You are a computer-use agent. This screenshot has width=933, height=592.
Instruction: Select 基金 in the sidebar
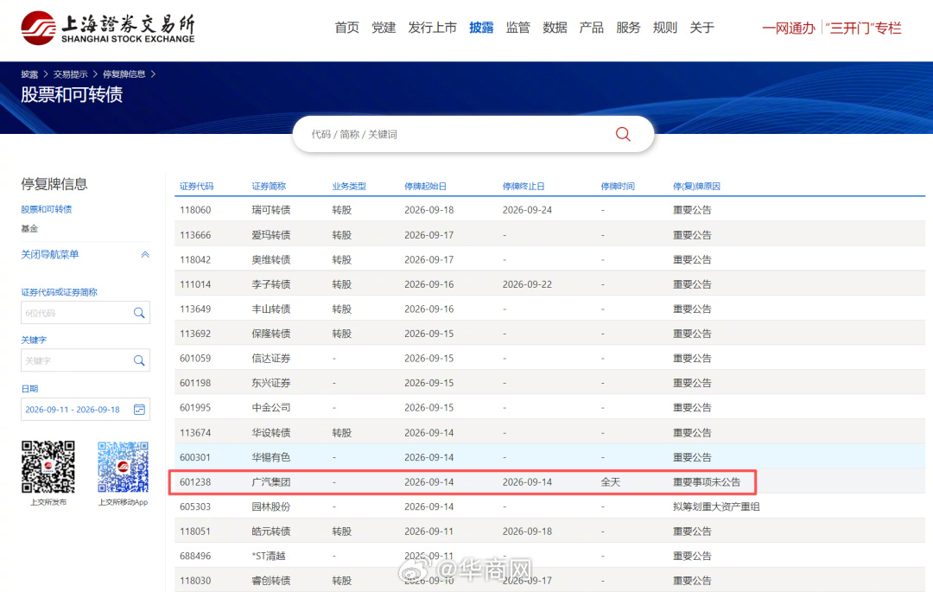(x=29, y=228)
